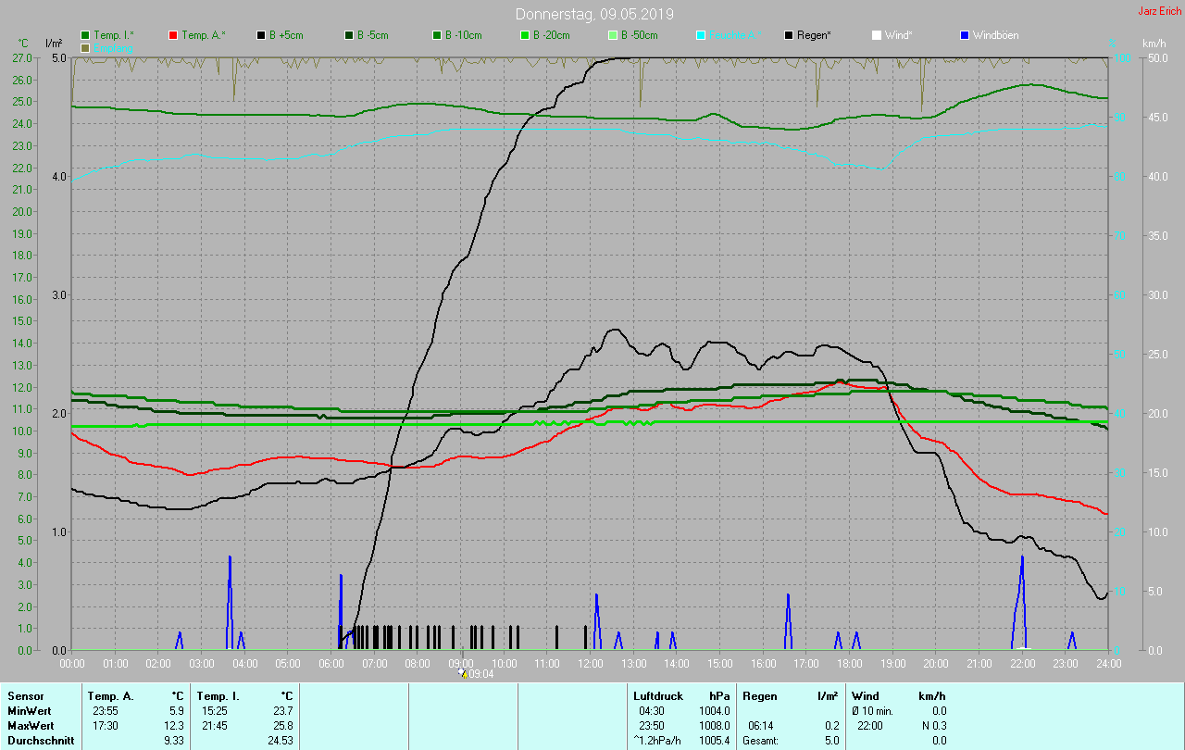Click the Temp. I. minimum value 23.7
This screenshot has width=1185, height=750.
coord(282,711)
